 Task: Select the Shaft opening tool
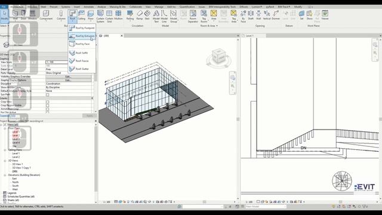point(251,15)
